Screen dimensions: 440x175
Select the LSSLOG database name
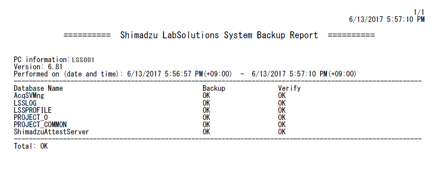(25, 103)
